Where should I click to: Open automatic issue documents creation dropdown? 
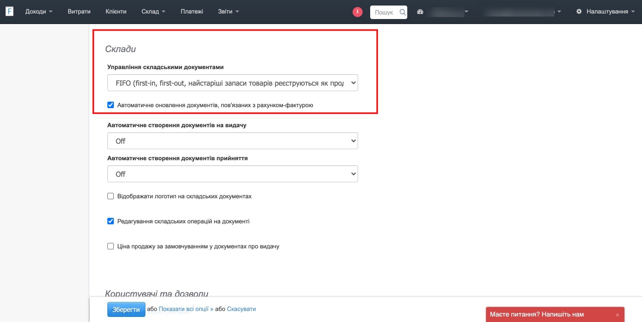tap(232, 141)
